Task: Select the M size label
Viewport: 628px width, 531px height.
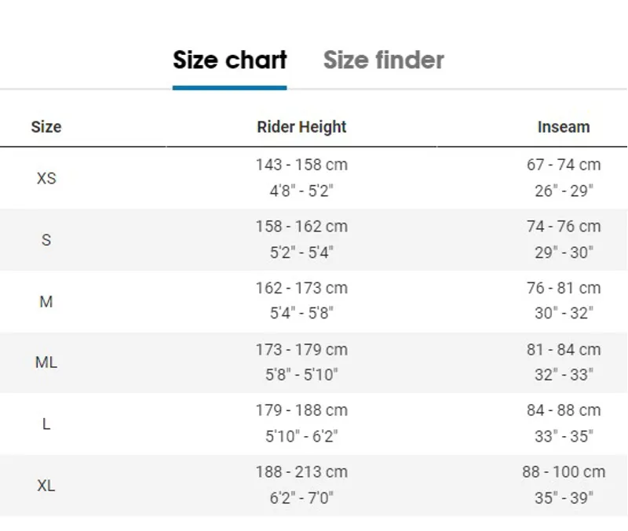Action: 46,302
